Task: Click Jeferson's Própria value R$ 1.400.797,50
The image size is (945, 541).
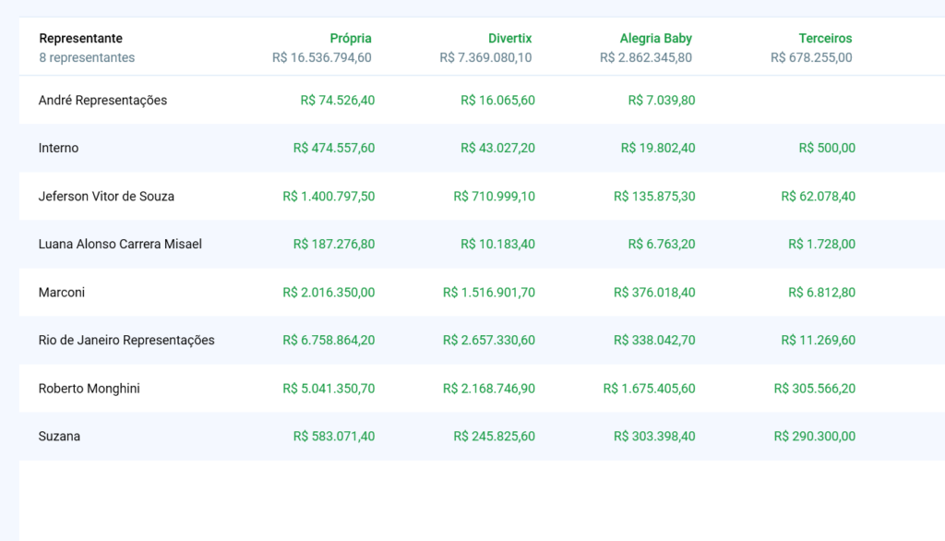Action: (329, 197)
